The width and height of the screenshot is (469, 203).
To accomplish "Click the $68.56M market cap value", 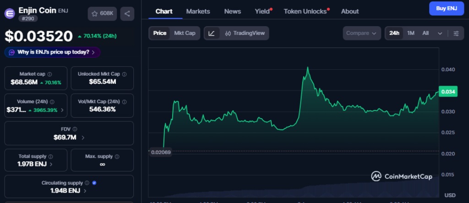I will click(x=24, y=82).
